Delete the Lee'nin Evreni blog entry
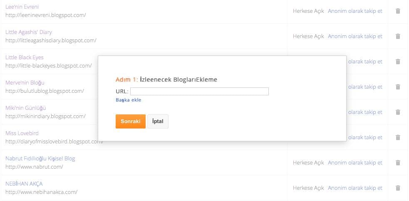The width and height of the screenshot is (409, 201). pyautogui.click(x=398, y=11)
